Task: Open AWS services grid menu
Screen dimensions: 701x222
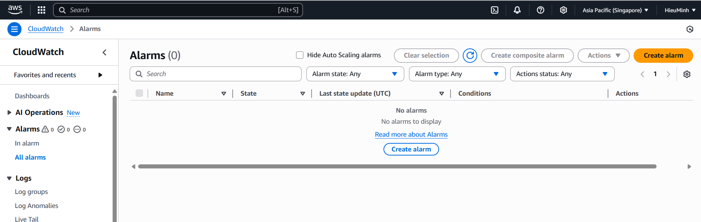Action: click(41, 10)
